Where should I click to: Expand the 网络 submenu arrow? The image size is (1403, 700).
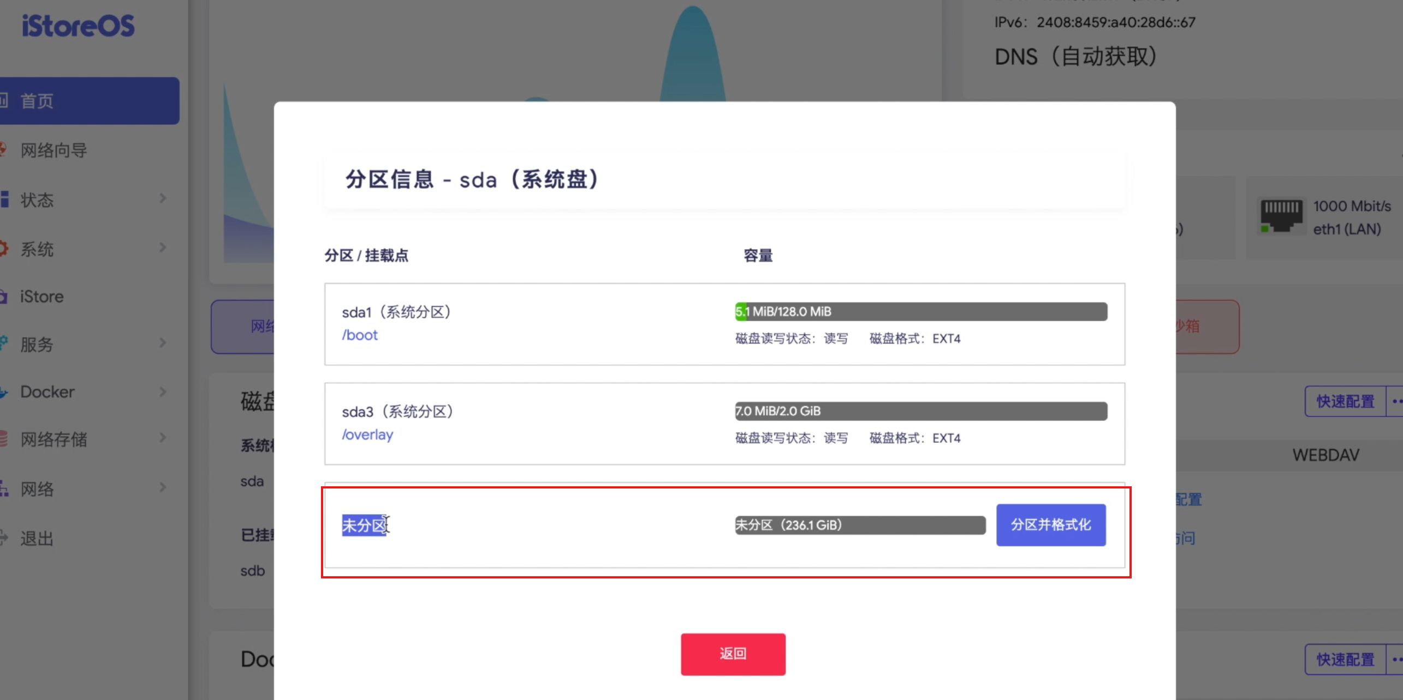coord(163,487)
